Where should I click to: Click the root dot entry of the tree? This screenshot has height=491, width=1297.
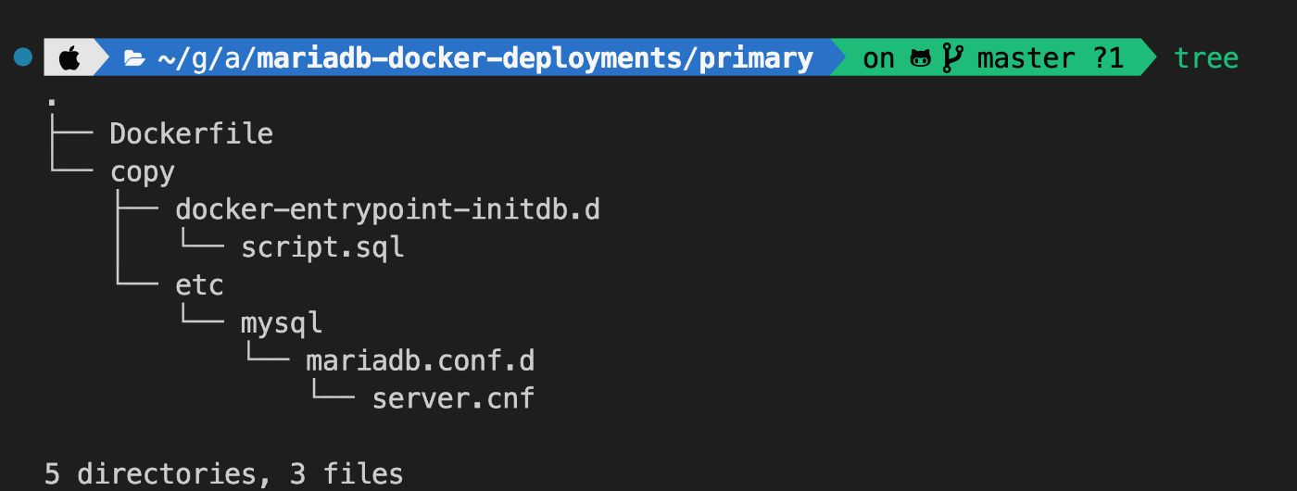[52, 98]
